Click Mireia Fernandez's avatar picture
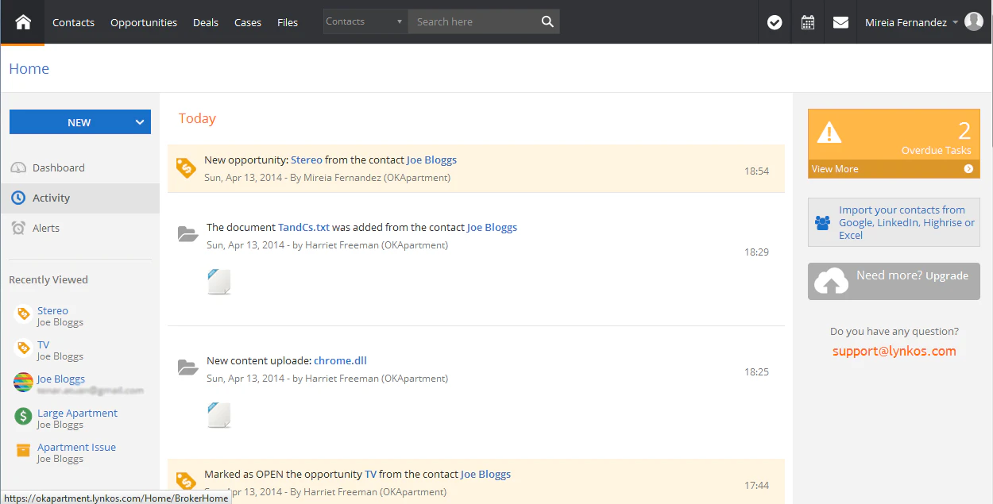Image resolution: width=993 pixels, height=504 pixels. pyautogui.click(x=974, y=21)
